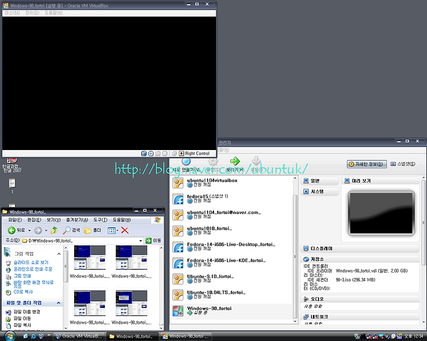Click the Folders (폴더) toolbar button
The height and width of the screenshot is (341, 427).
coord(93,231)
